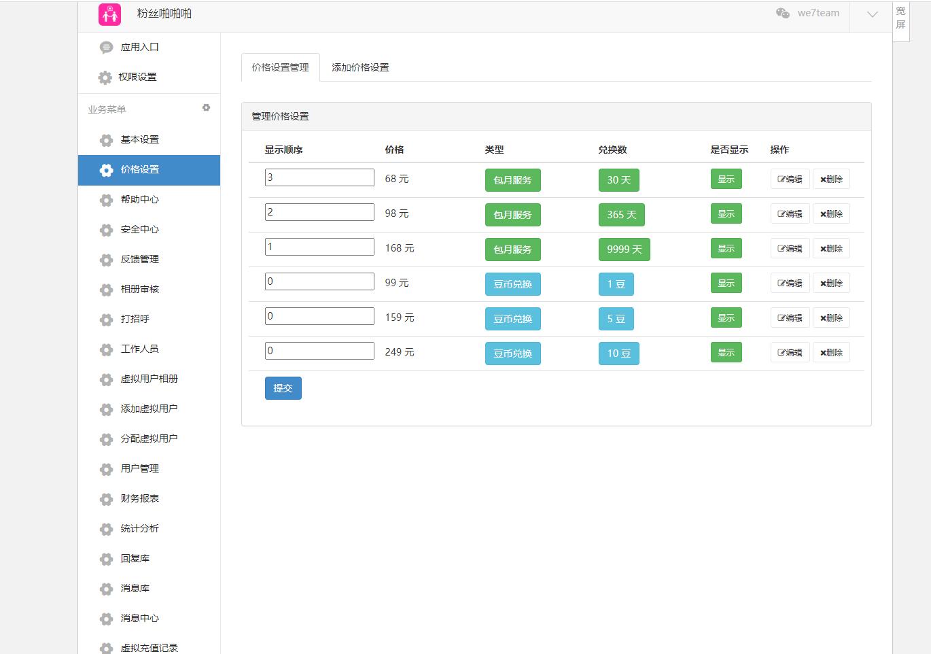Toggle 显示 status for the 168 元 row
Screen dimensions: 931x654
pos(726,249)
